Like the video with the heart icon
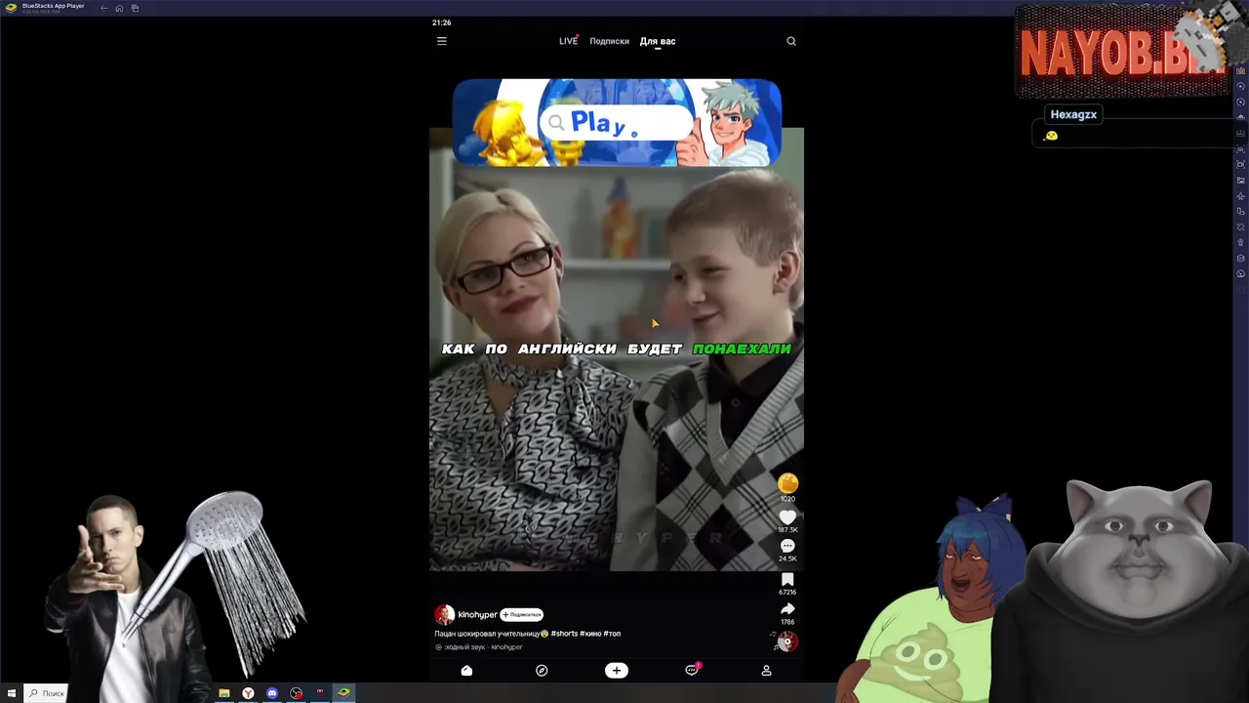 tap(787, 517)
